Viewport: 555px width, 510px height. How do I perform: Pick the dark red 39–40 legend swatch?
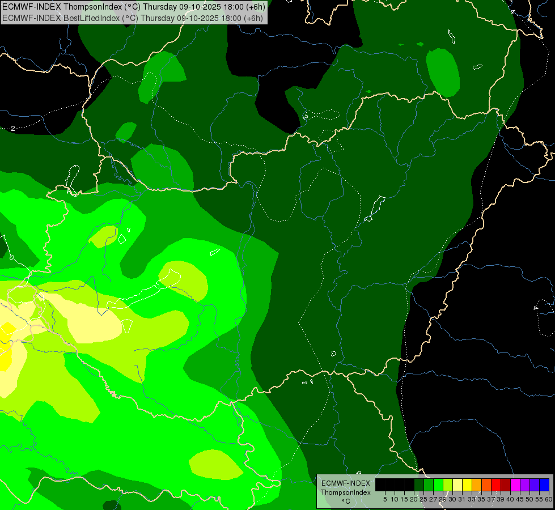[x=506, y=484]
